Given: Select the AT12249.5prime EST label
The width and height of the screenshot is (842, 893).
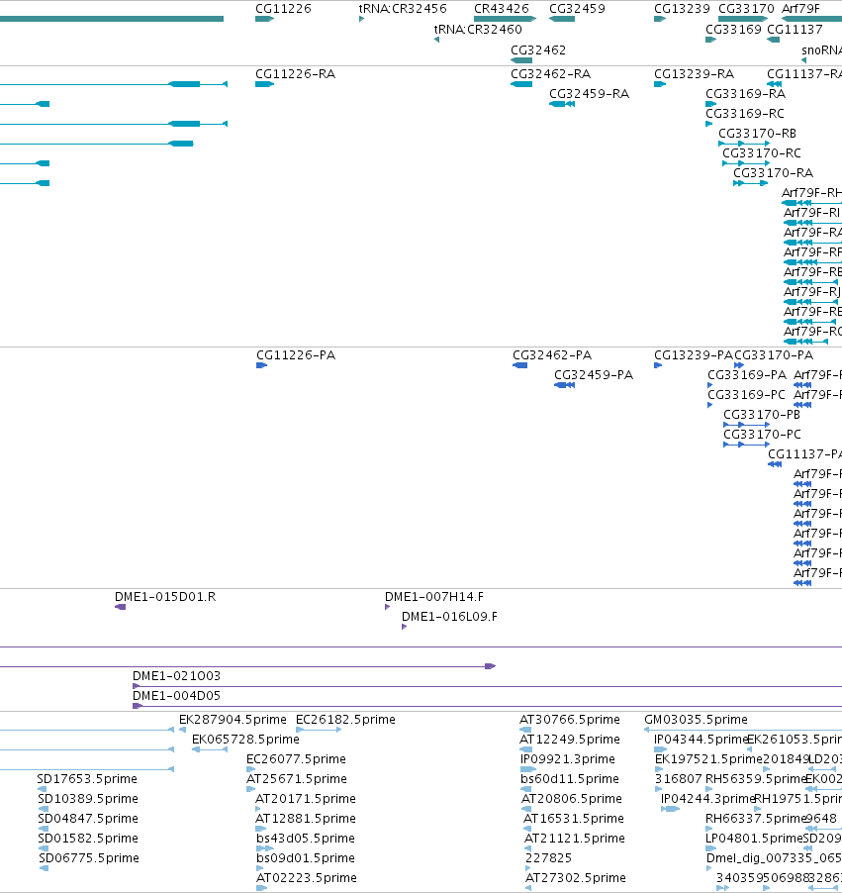Looking at the screenshot, I should pos(569,740).
